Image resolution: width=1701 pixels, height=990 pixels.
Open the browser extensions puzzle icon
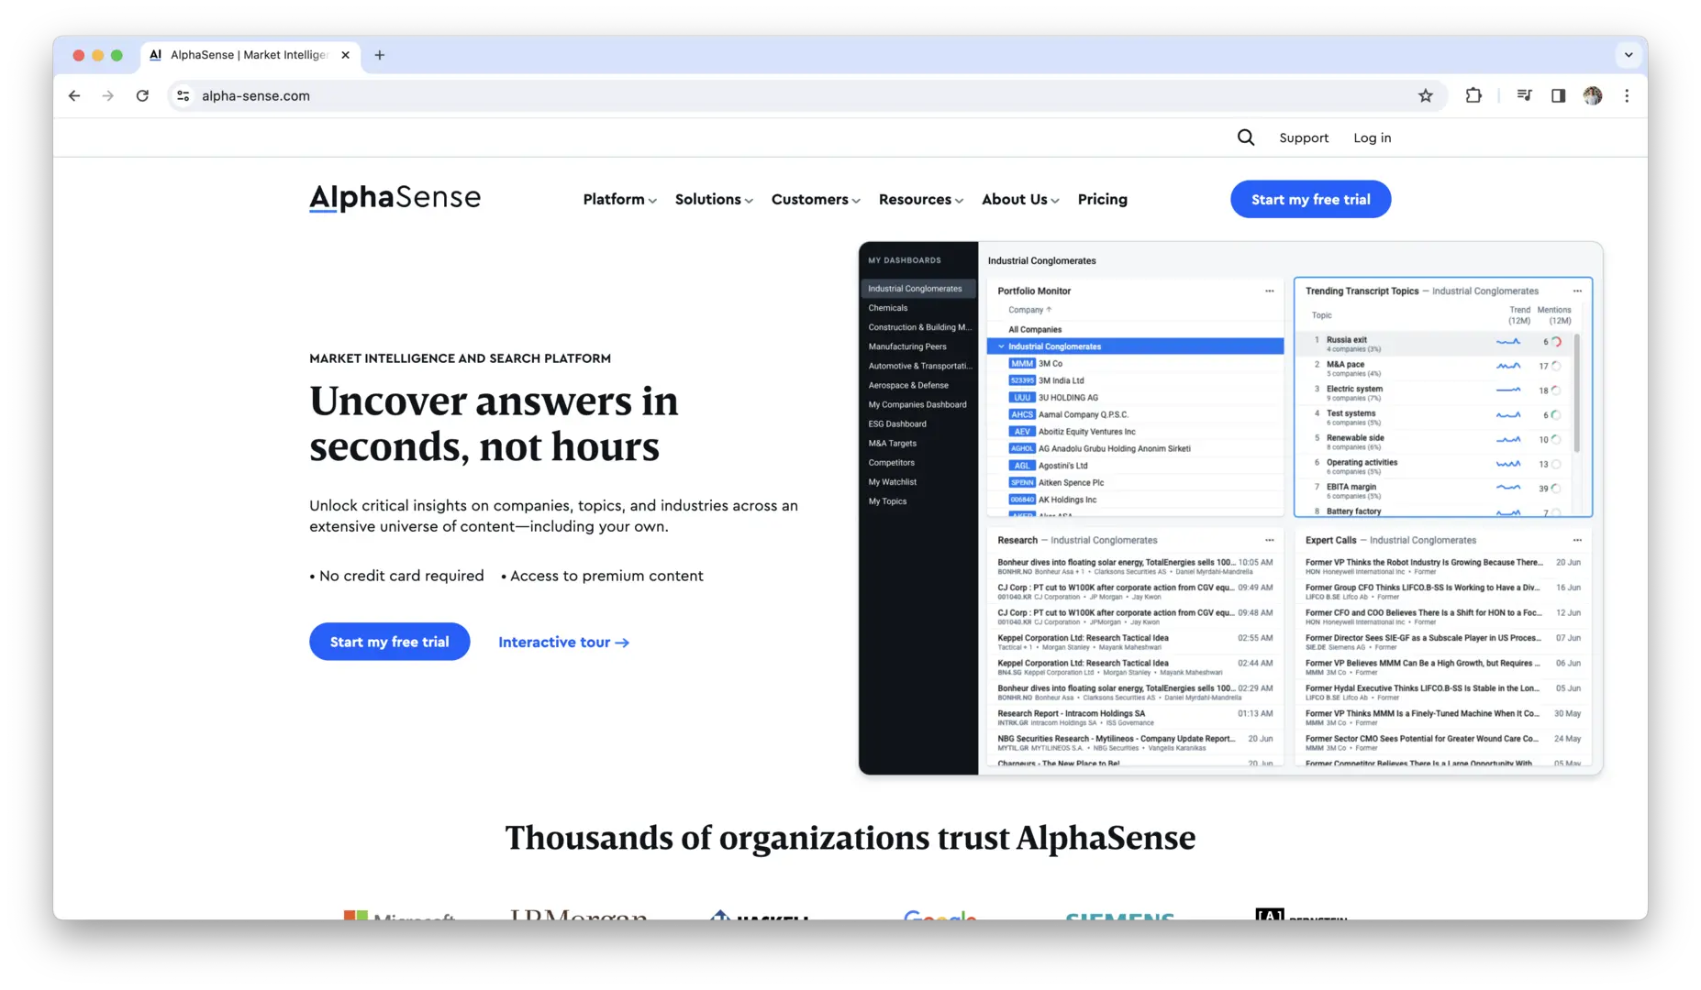(x=1473, y=95)
